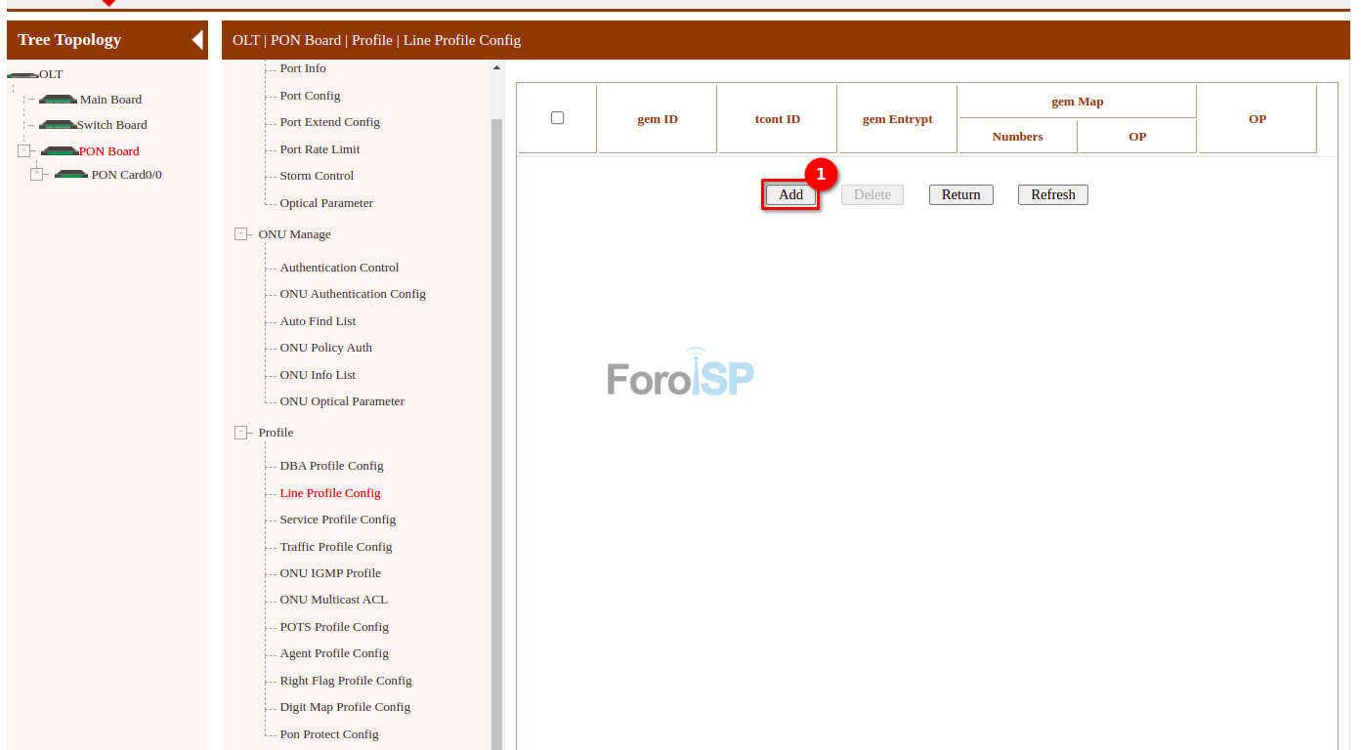The image size is (1362, 750).
Task: Open ONU Authentication Config entry
Action: click(x=353, y=294)
